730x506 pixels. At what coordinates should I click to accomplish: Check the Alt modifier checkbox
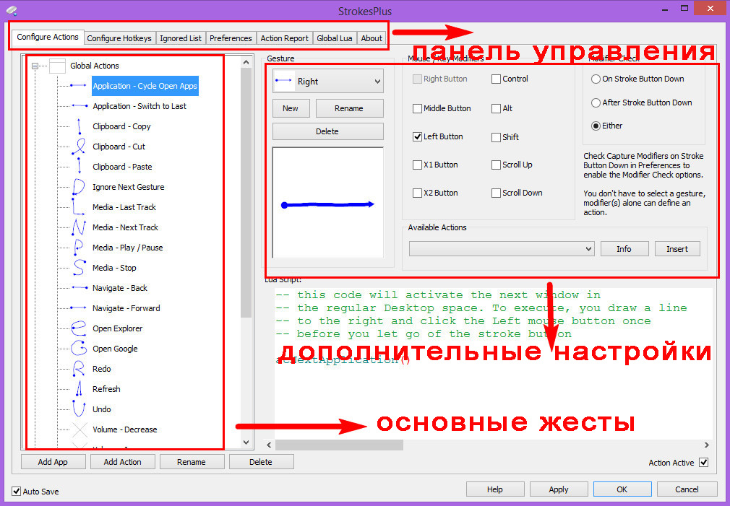496,108
